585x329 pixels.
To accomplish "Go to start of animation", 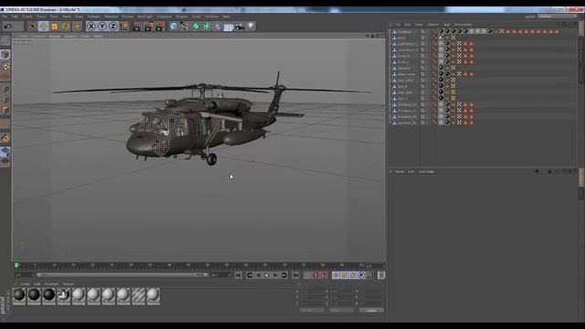I will click(x=238, y=275).
